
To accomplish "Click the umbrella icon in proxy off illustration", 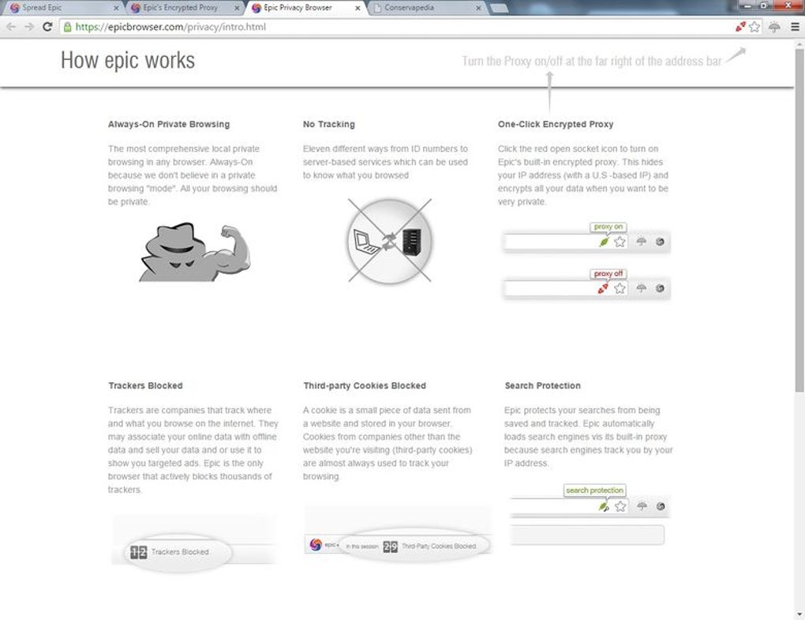I will [641, 288].
